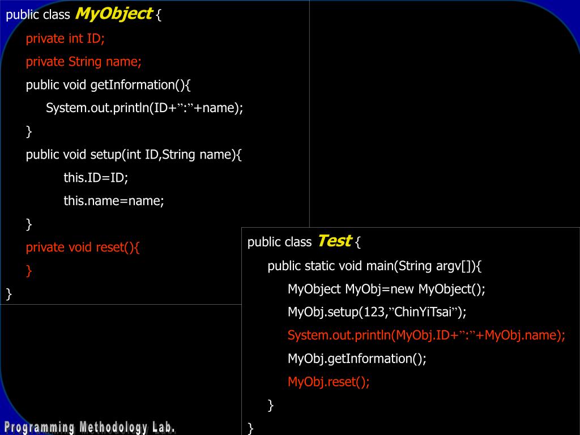Select 'MyObject MyObj=new MyObject();' line

(386, 289)
